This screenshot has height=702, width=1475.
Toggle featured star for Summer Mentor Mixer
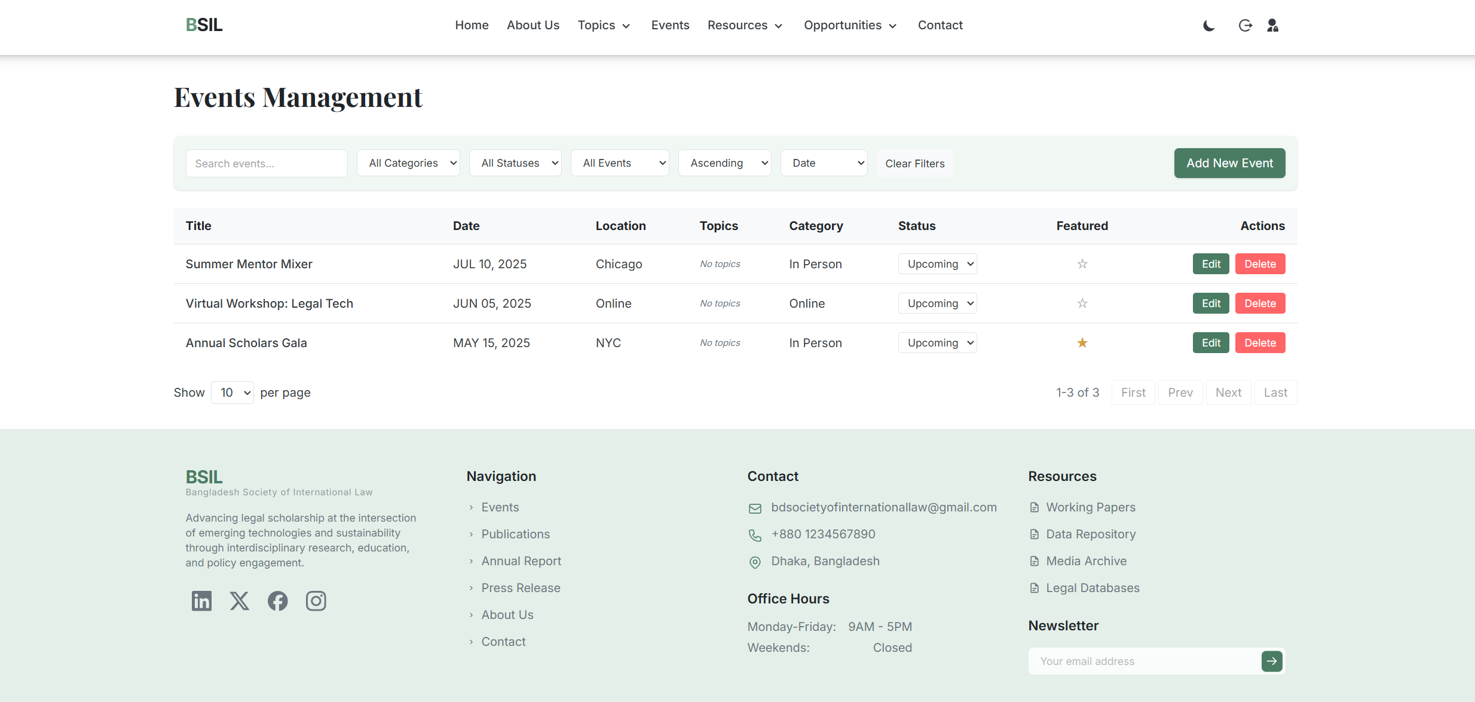point(1082,263)
